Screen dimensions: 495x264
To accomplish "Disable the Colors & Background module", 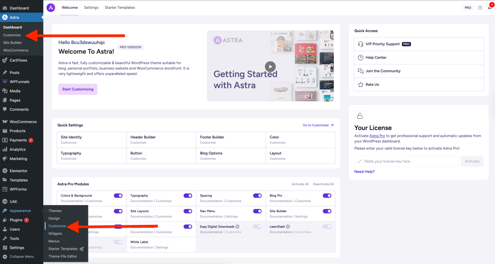I will pos(118,196).
